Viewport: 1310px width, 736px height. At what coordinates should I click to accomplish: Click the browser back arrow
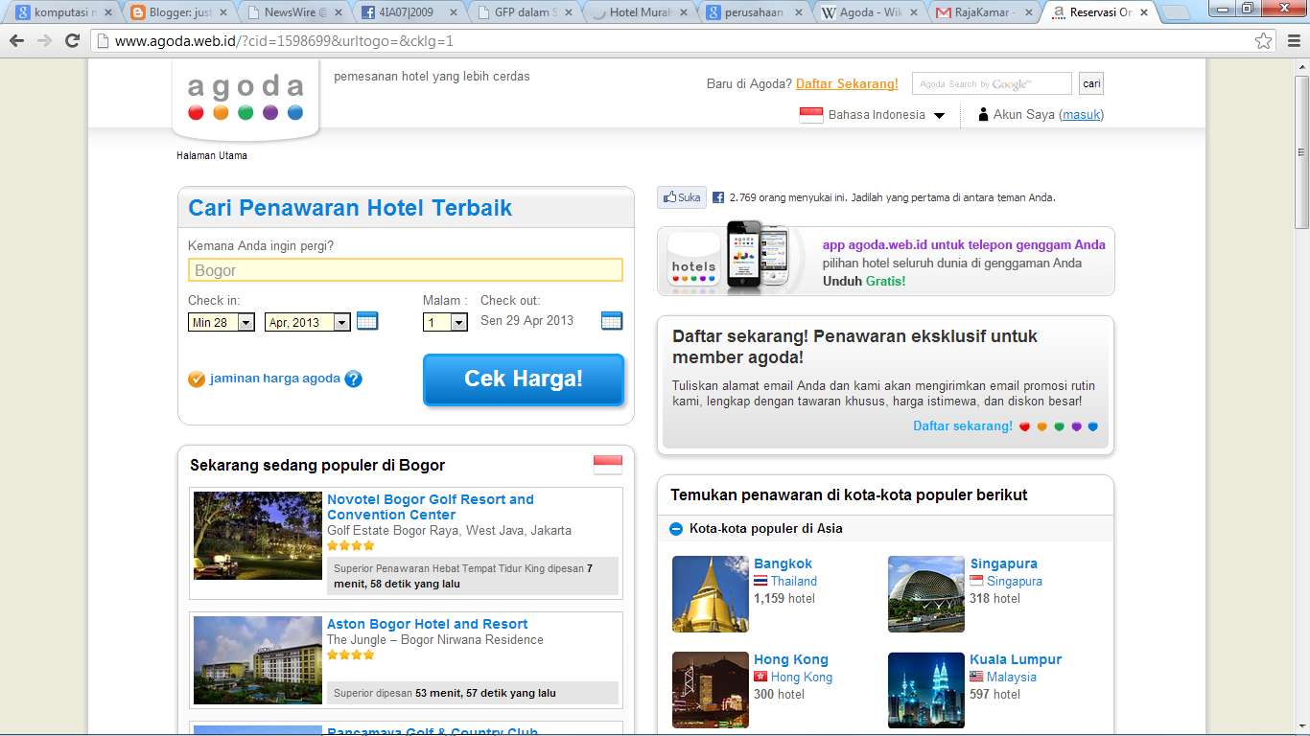[x=17, y=41]
